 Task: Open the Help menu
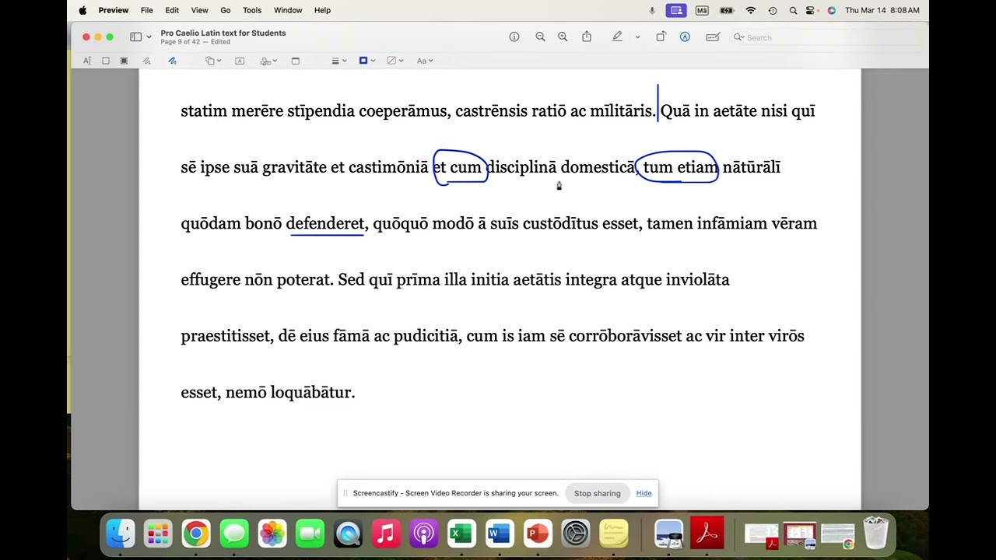pyautogui.click(x=322, y=10)
